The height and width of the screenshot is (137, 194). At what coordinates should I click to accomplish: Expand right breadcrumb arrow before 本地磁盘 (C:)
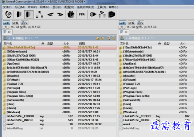126,38
